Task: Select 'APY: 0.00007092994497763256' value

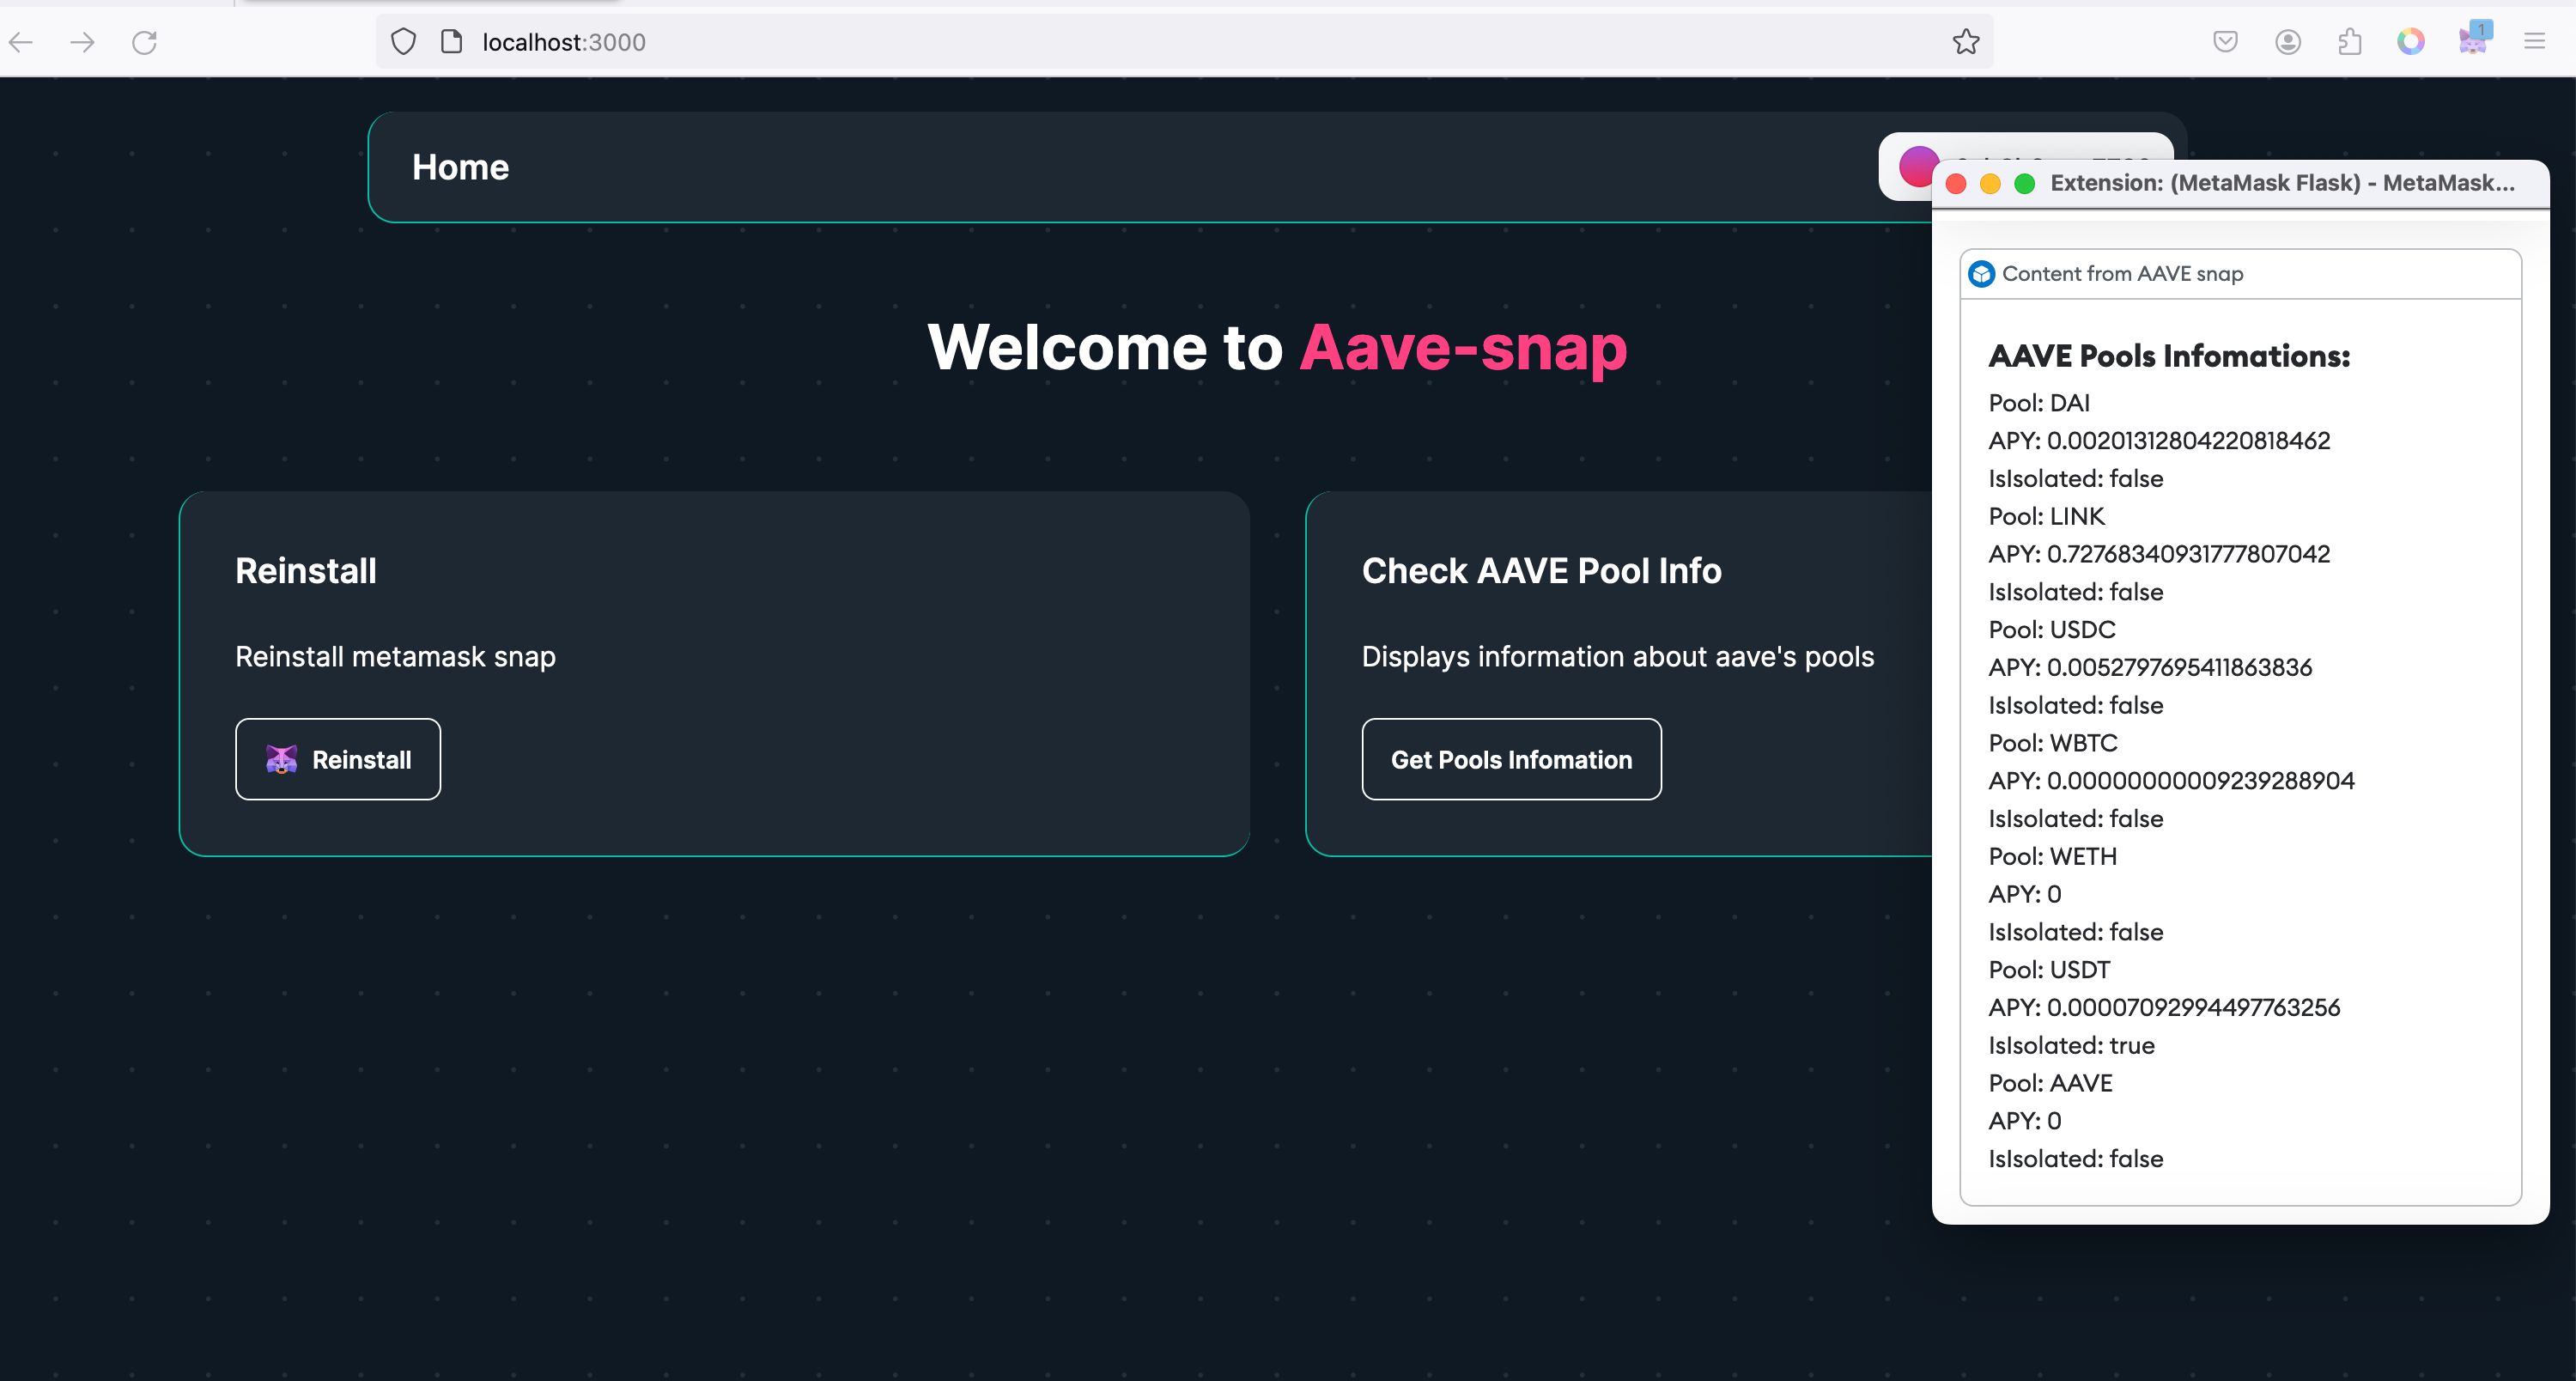Action: [x=2164, y=1007]
